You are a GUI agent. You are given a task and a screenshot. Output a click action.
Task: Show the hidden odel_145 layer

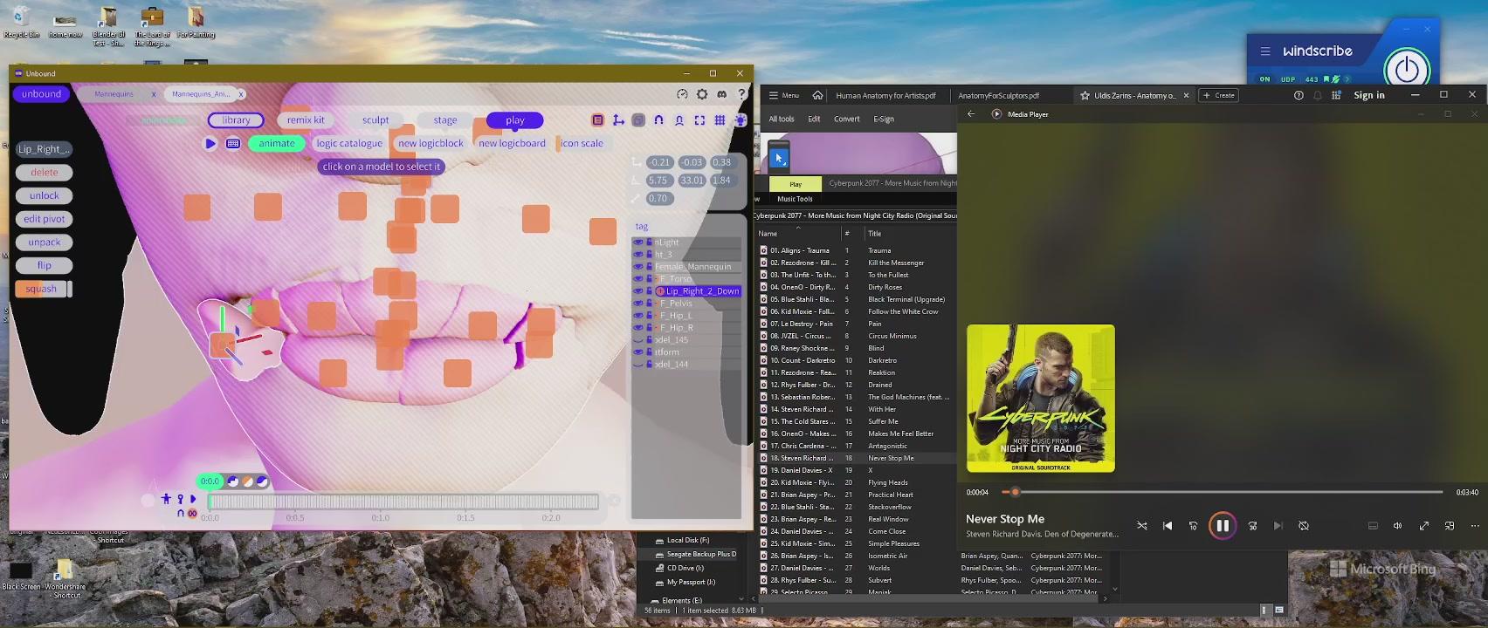(x=638, y=340)
